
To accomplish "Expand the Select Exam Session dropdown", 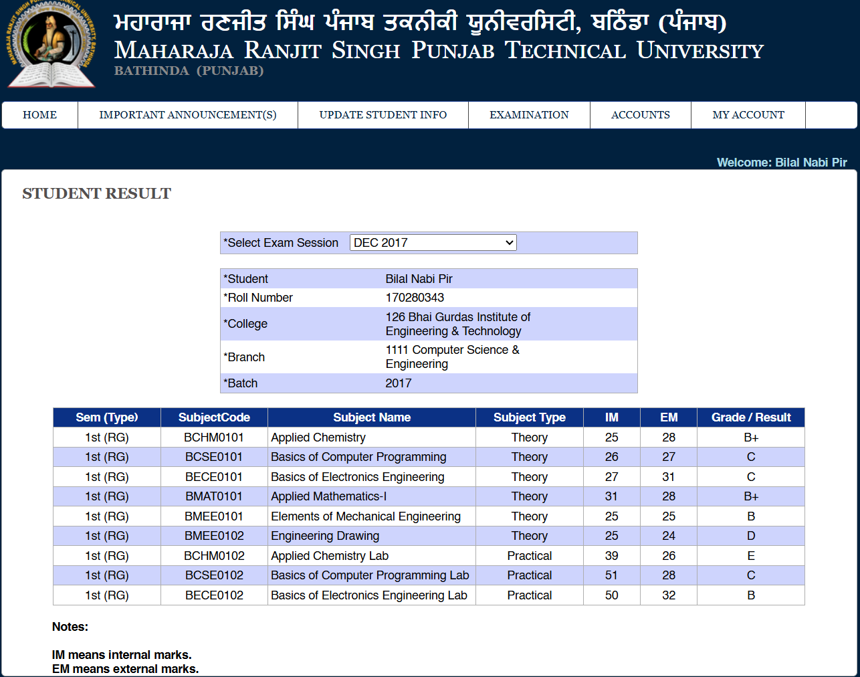I will coord(433,243).
